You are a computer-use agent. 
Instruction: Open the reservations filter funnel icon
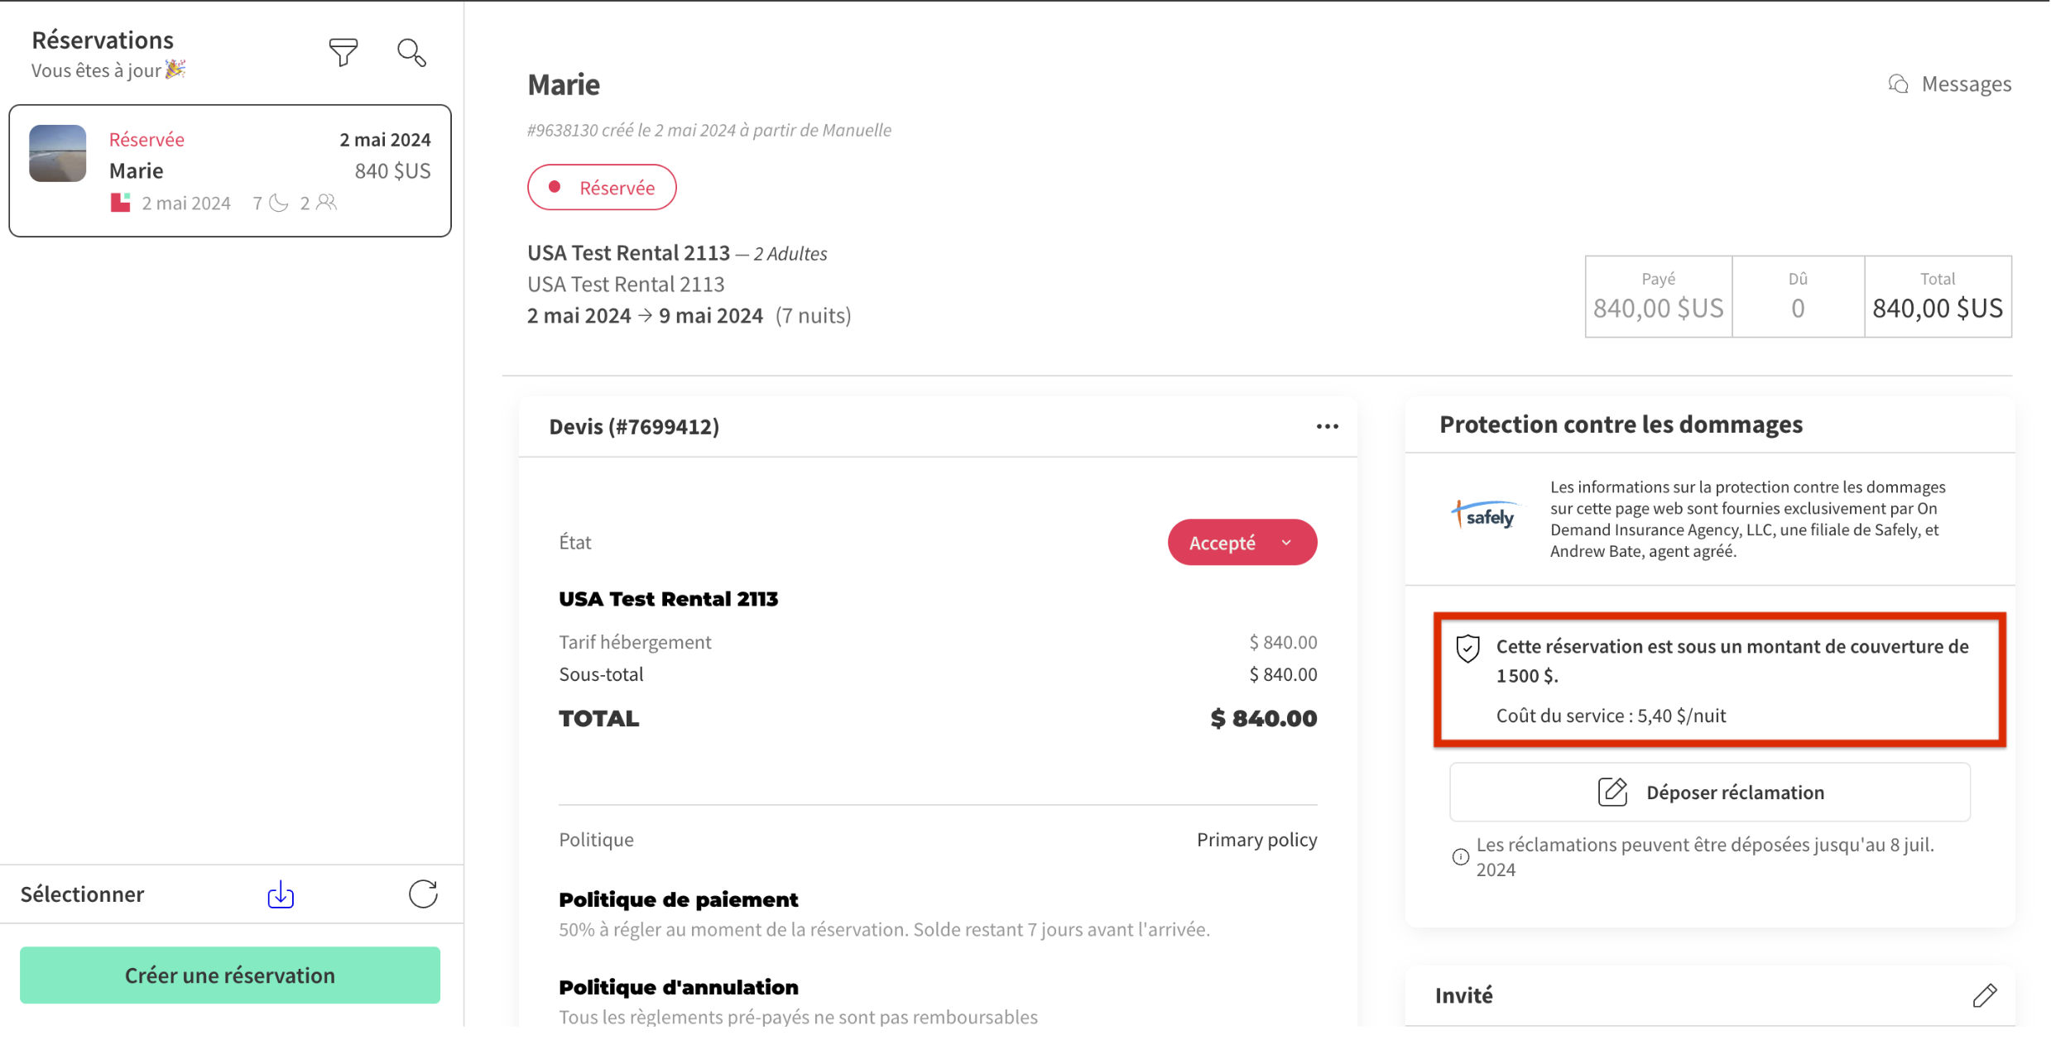[343, 53]
